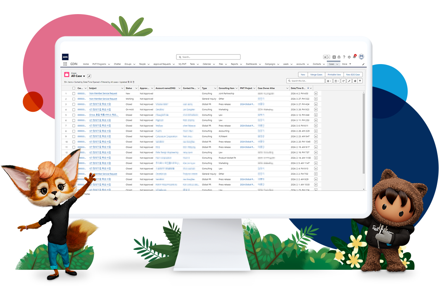Open Case Owner Alias column menu arrow
439x290 pixels.
287,88
